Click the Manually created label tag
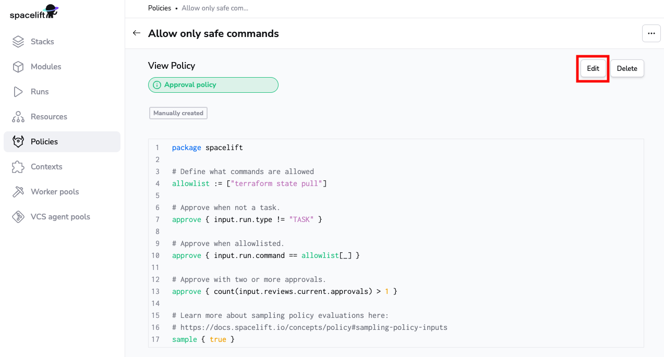The height and width of the screenshot is (357, 664). (178, 113)
